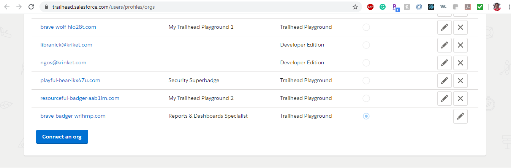Image resolution: width=511 pixels, height=168 pixels.
Task: Select the Reports & Dashboards Specialist radio
Action: pos(366,116)
